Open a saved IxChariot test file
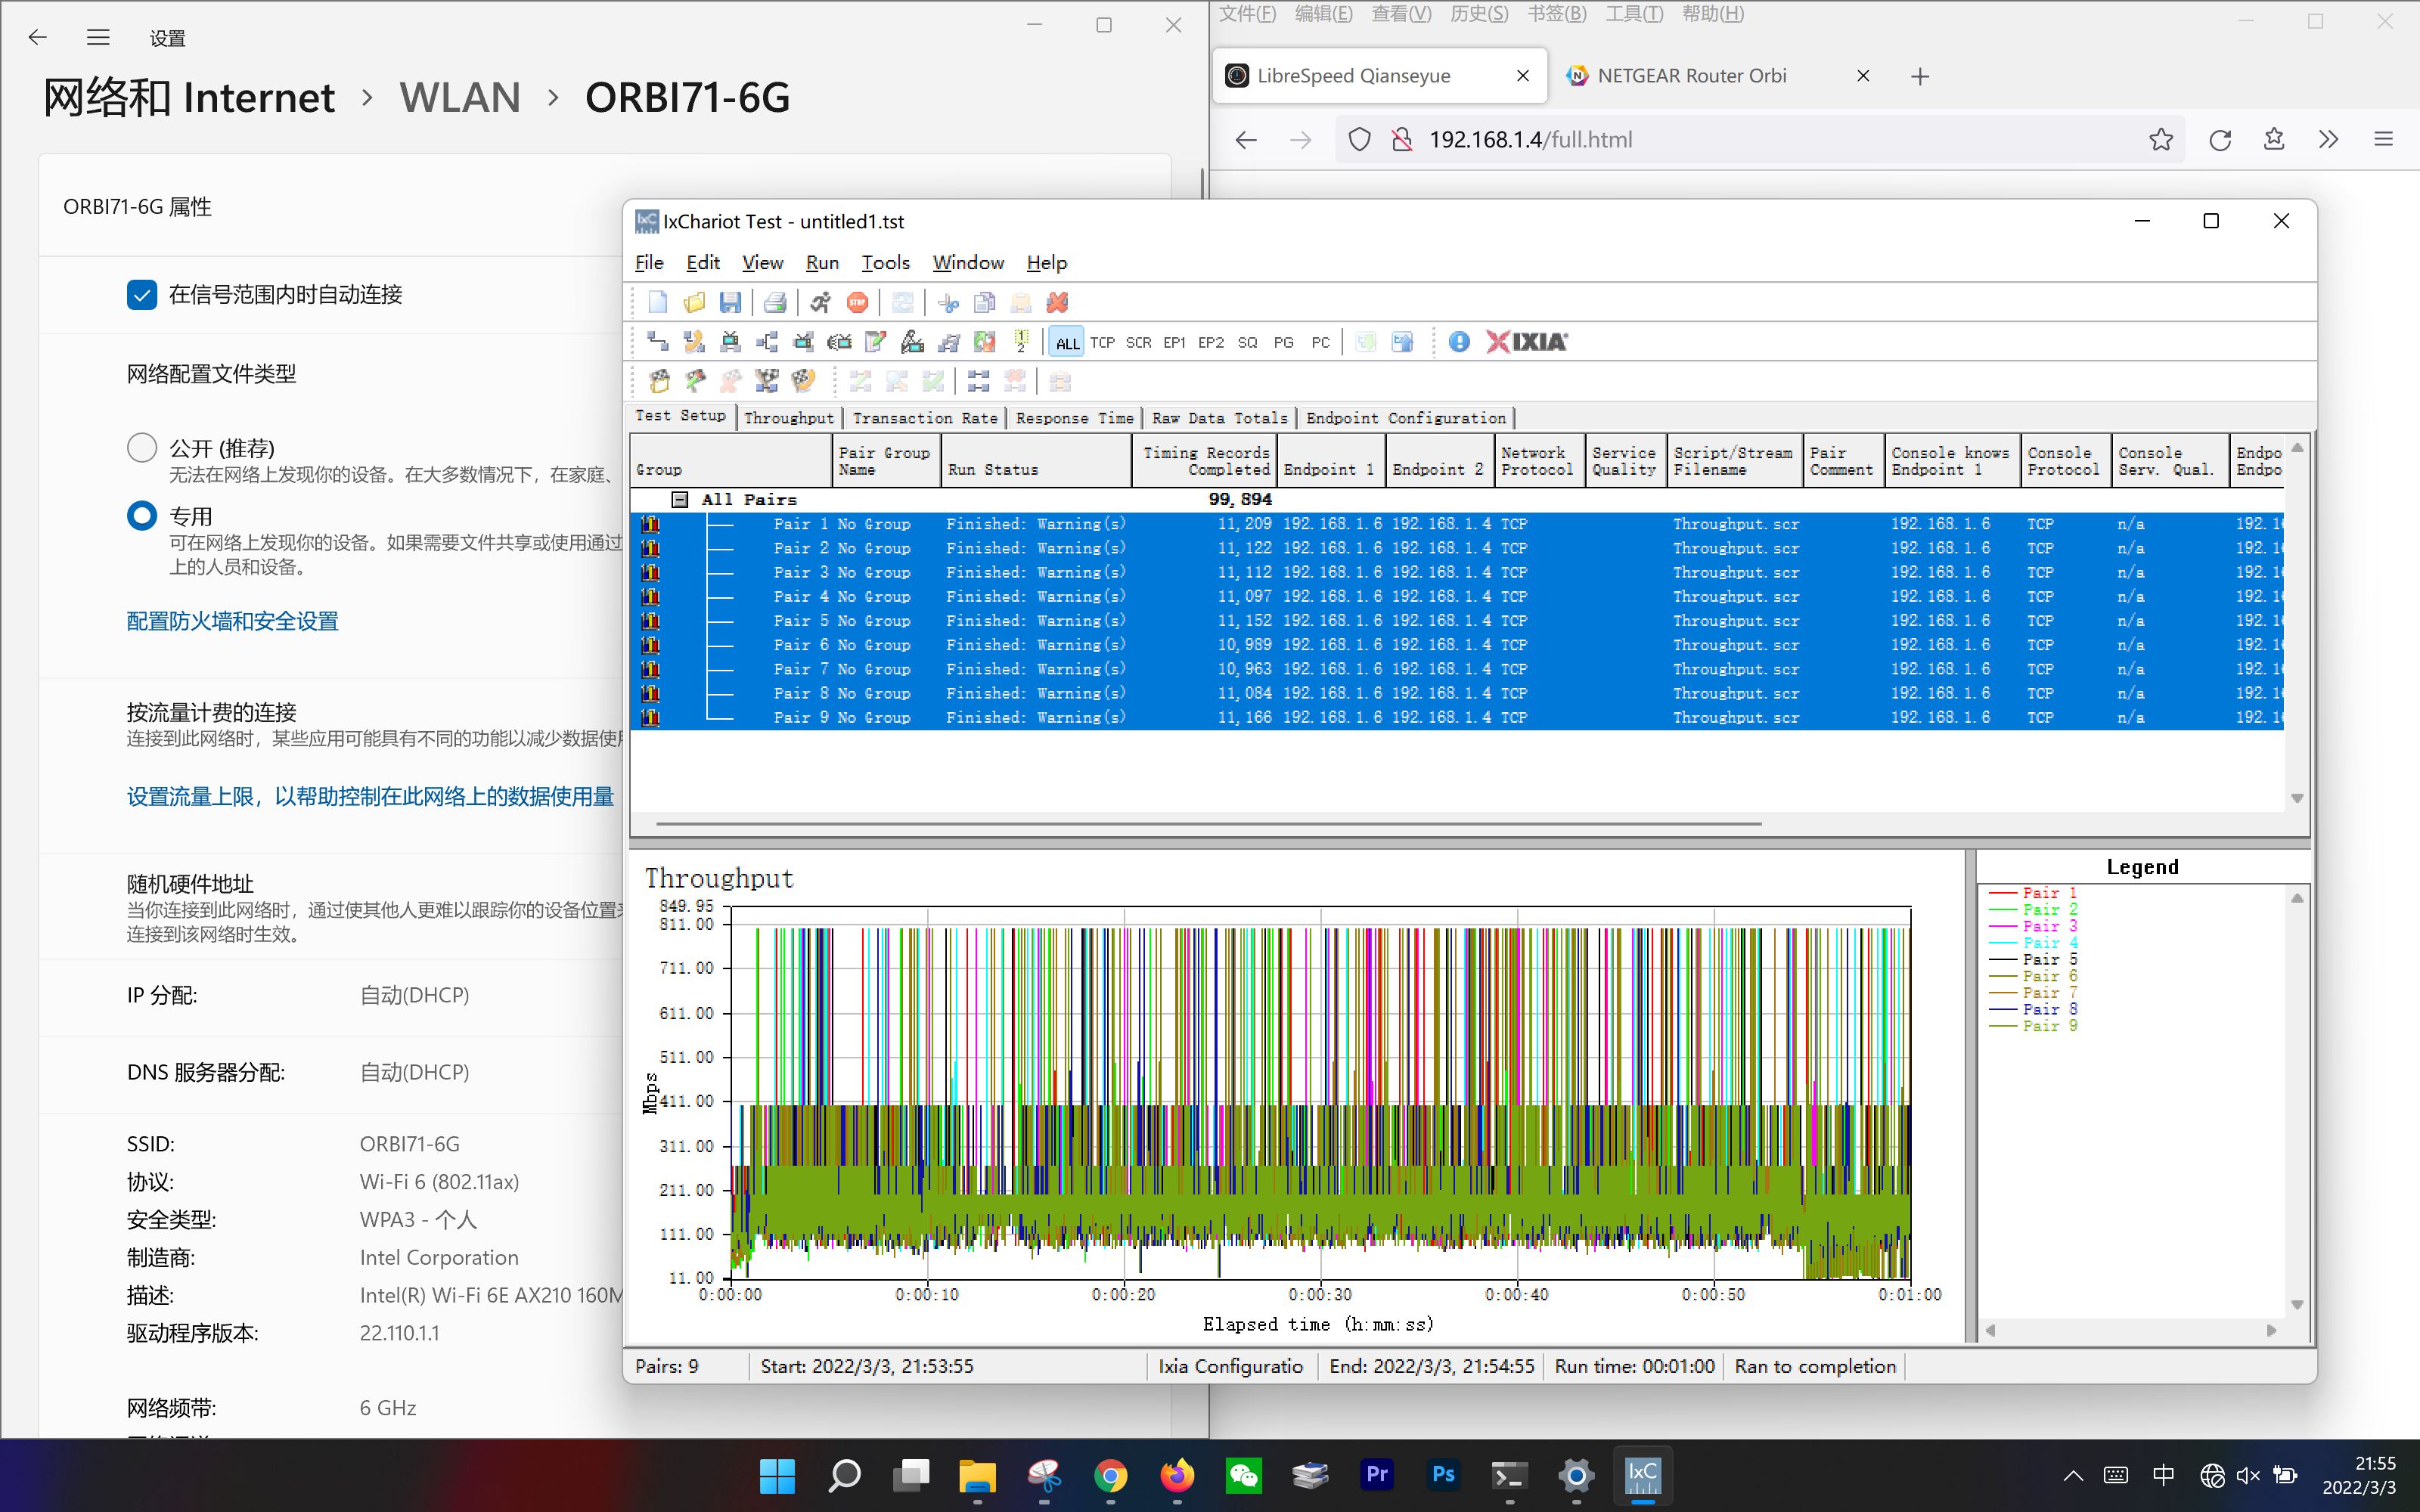Image resolution: width=2420 pixels, height=1512 pixels. pyautogui.click(x=694, y=302)
